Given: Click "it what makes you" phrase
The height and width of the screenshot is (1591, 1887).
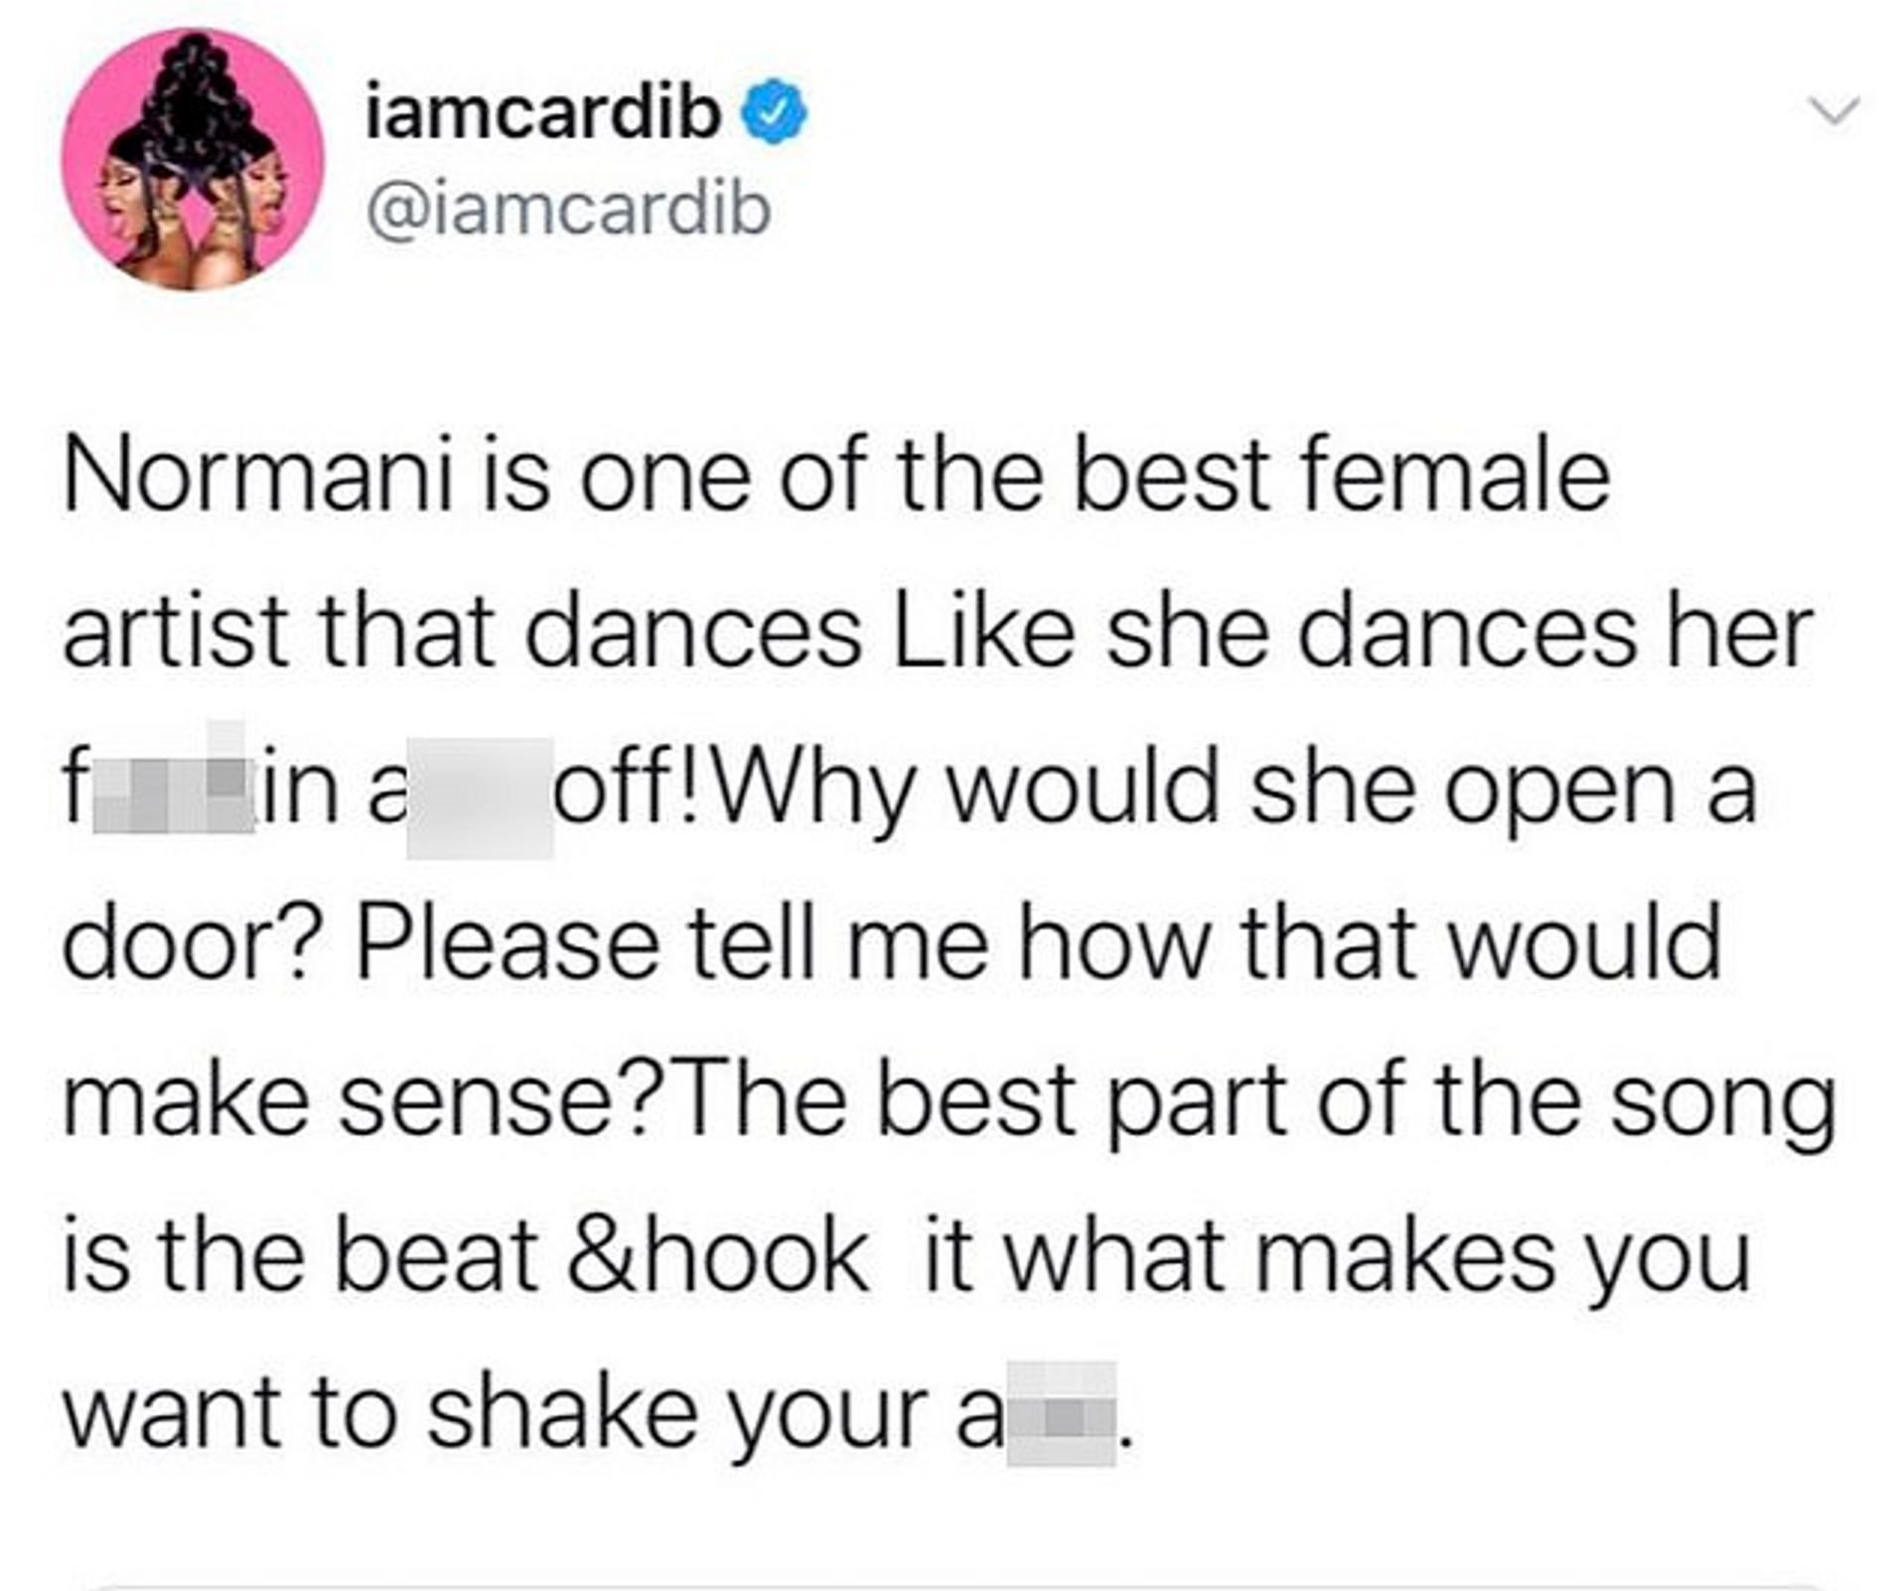Looking at the screenshot, I should pyautogui.click(x=1336, y=1256).
